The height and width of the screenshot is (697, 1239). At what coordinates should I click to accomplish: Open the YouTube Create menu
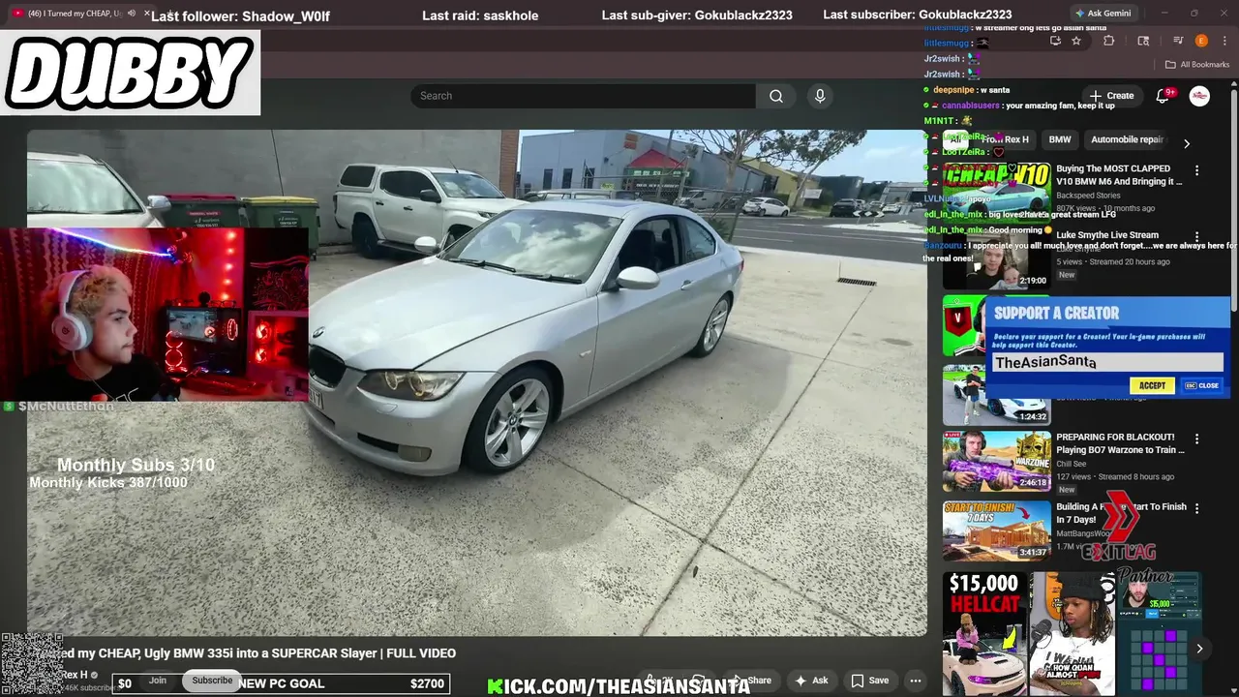click(x=1111, y=96)
